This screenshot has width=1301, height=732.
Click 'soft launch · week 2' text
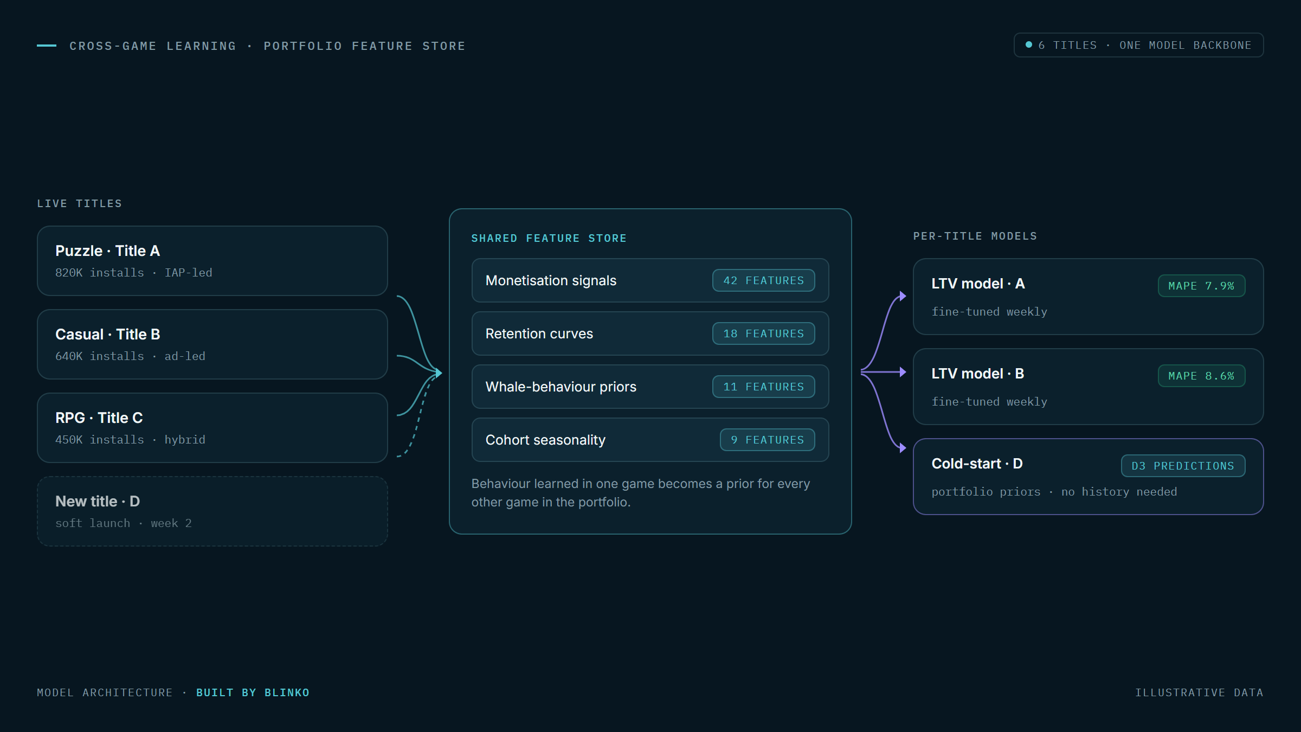[123, 523]
